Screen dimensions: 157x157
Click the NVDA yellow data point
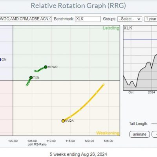[63, 121]
